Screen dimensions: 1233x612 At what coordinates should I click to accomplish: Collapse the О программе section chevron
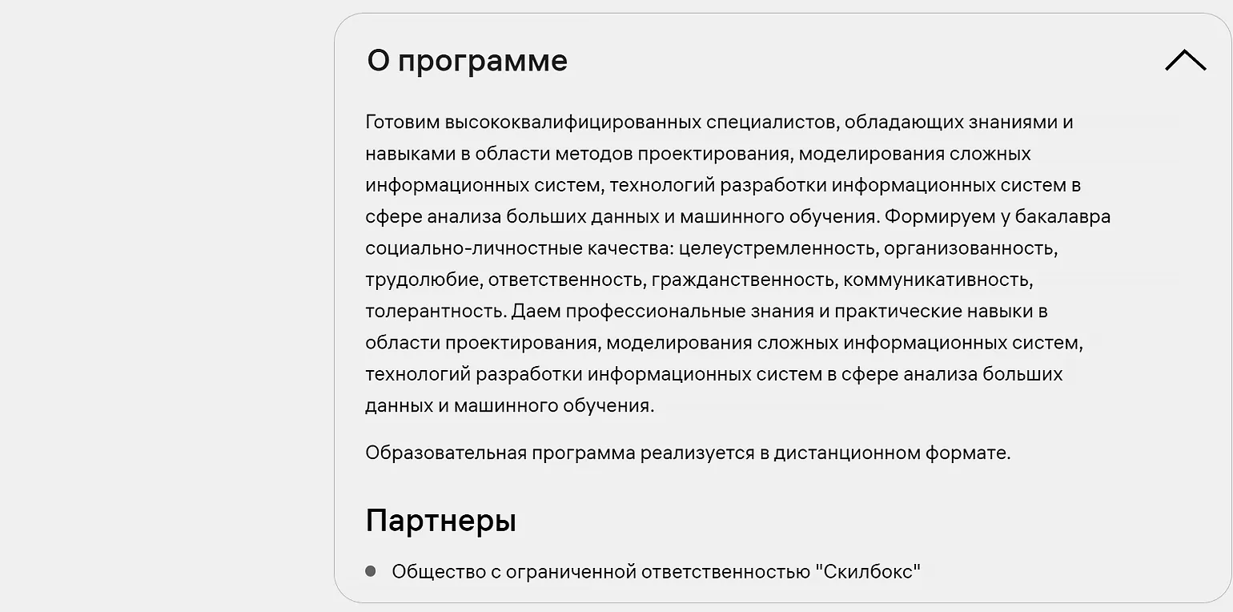click(x=1185, y=61)
